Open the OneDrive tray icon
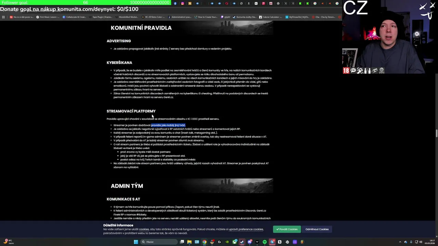The width and height of the screenshot is (438, 246). pyautogui.click(x=405, y=242)
